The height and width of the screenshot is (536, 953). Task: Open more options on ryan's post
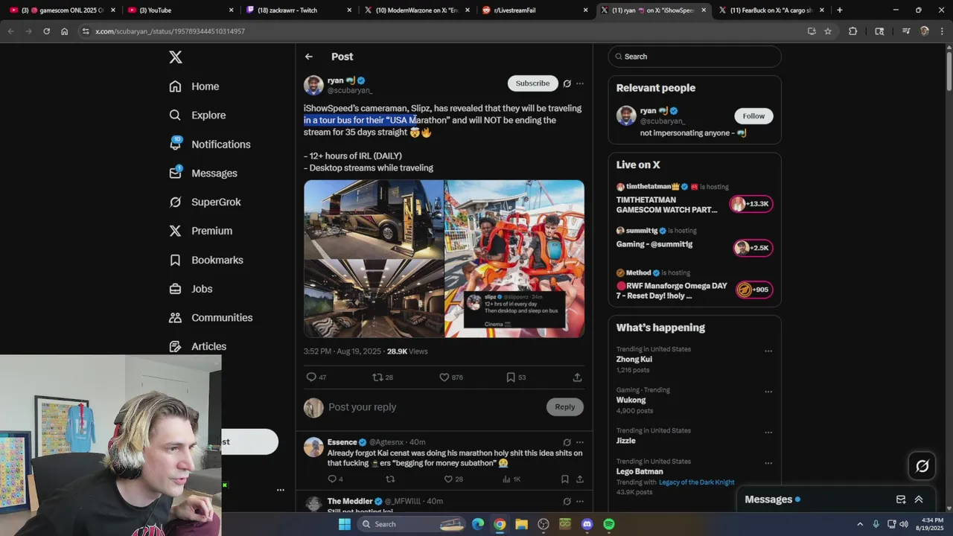(580, 83)
